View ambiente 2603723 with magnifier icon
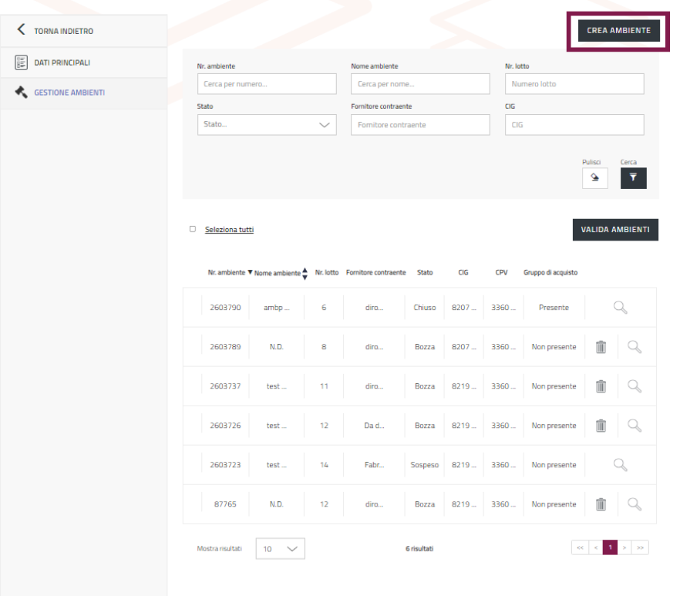 tap(620, 465)
